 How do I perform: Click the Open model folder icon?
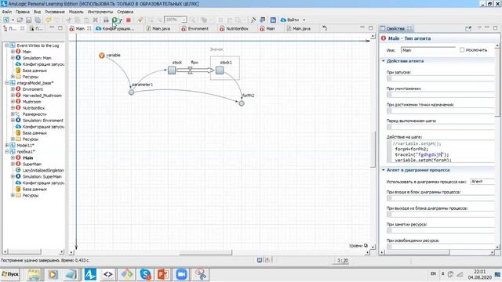tap(20, 20)
